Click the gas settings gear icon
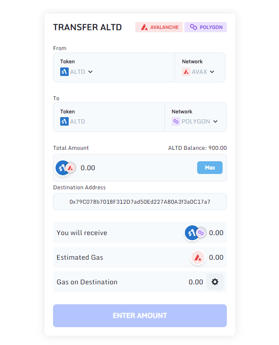The image size is (279, 345). [215, 282]
